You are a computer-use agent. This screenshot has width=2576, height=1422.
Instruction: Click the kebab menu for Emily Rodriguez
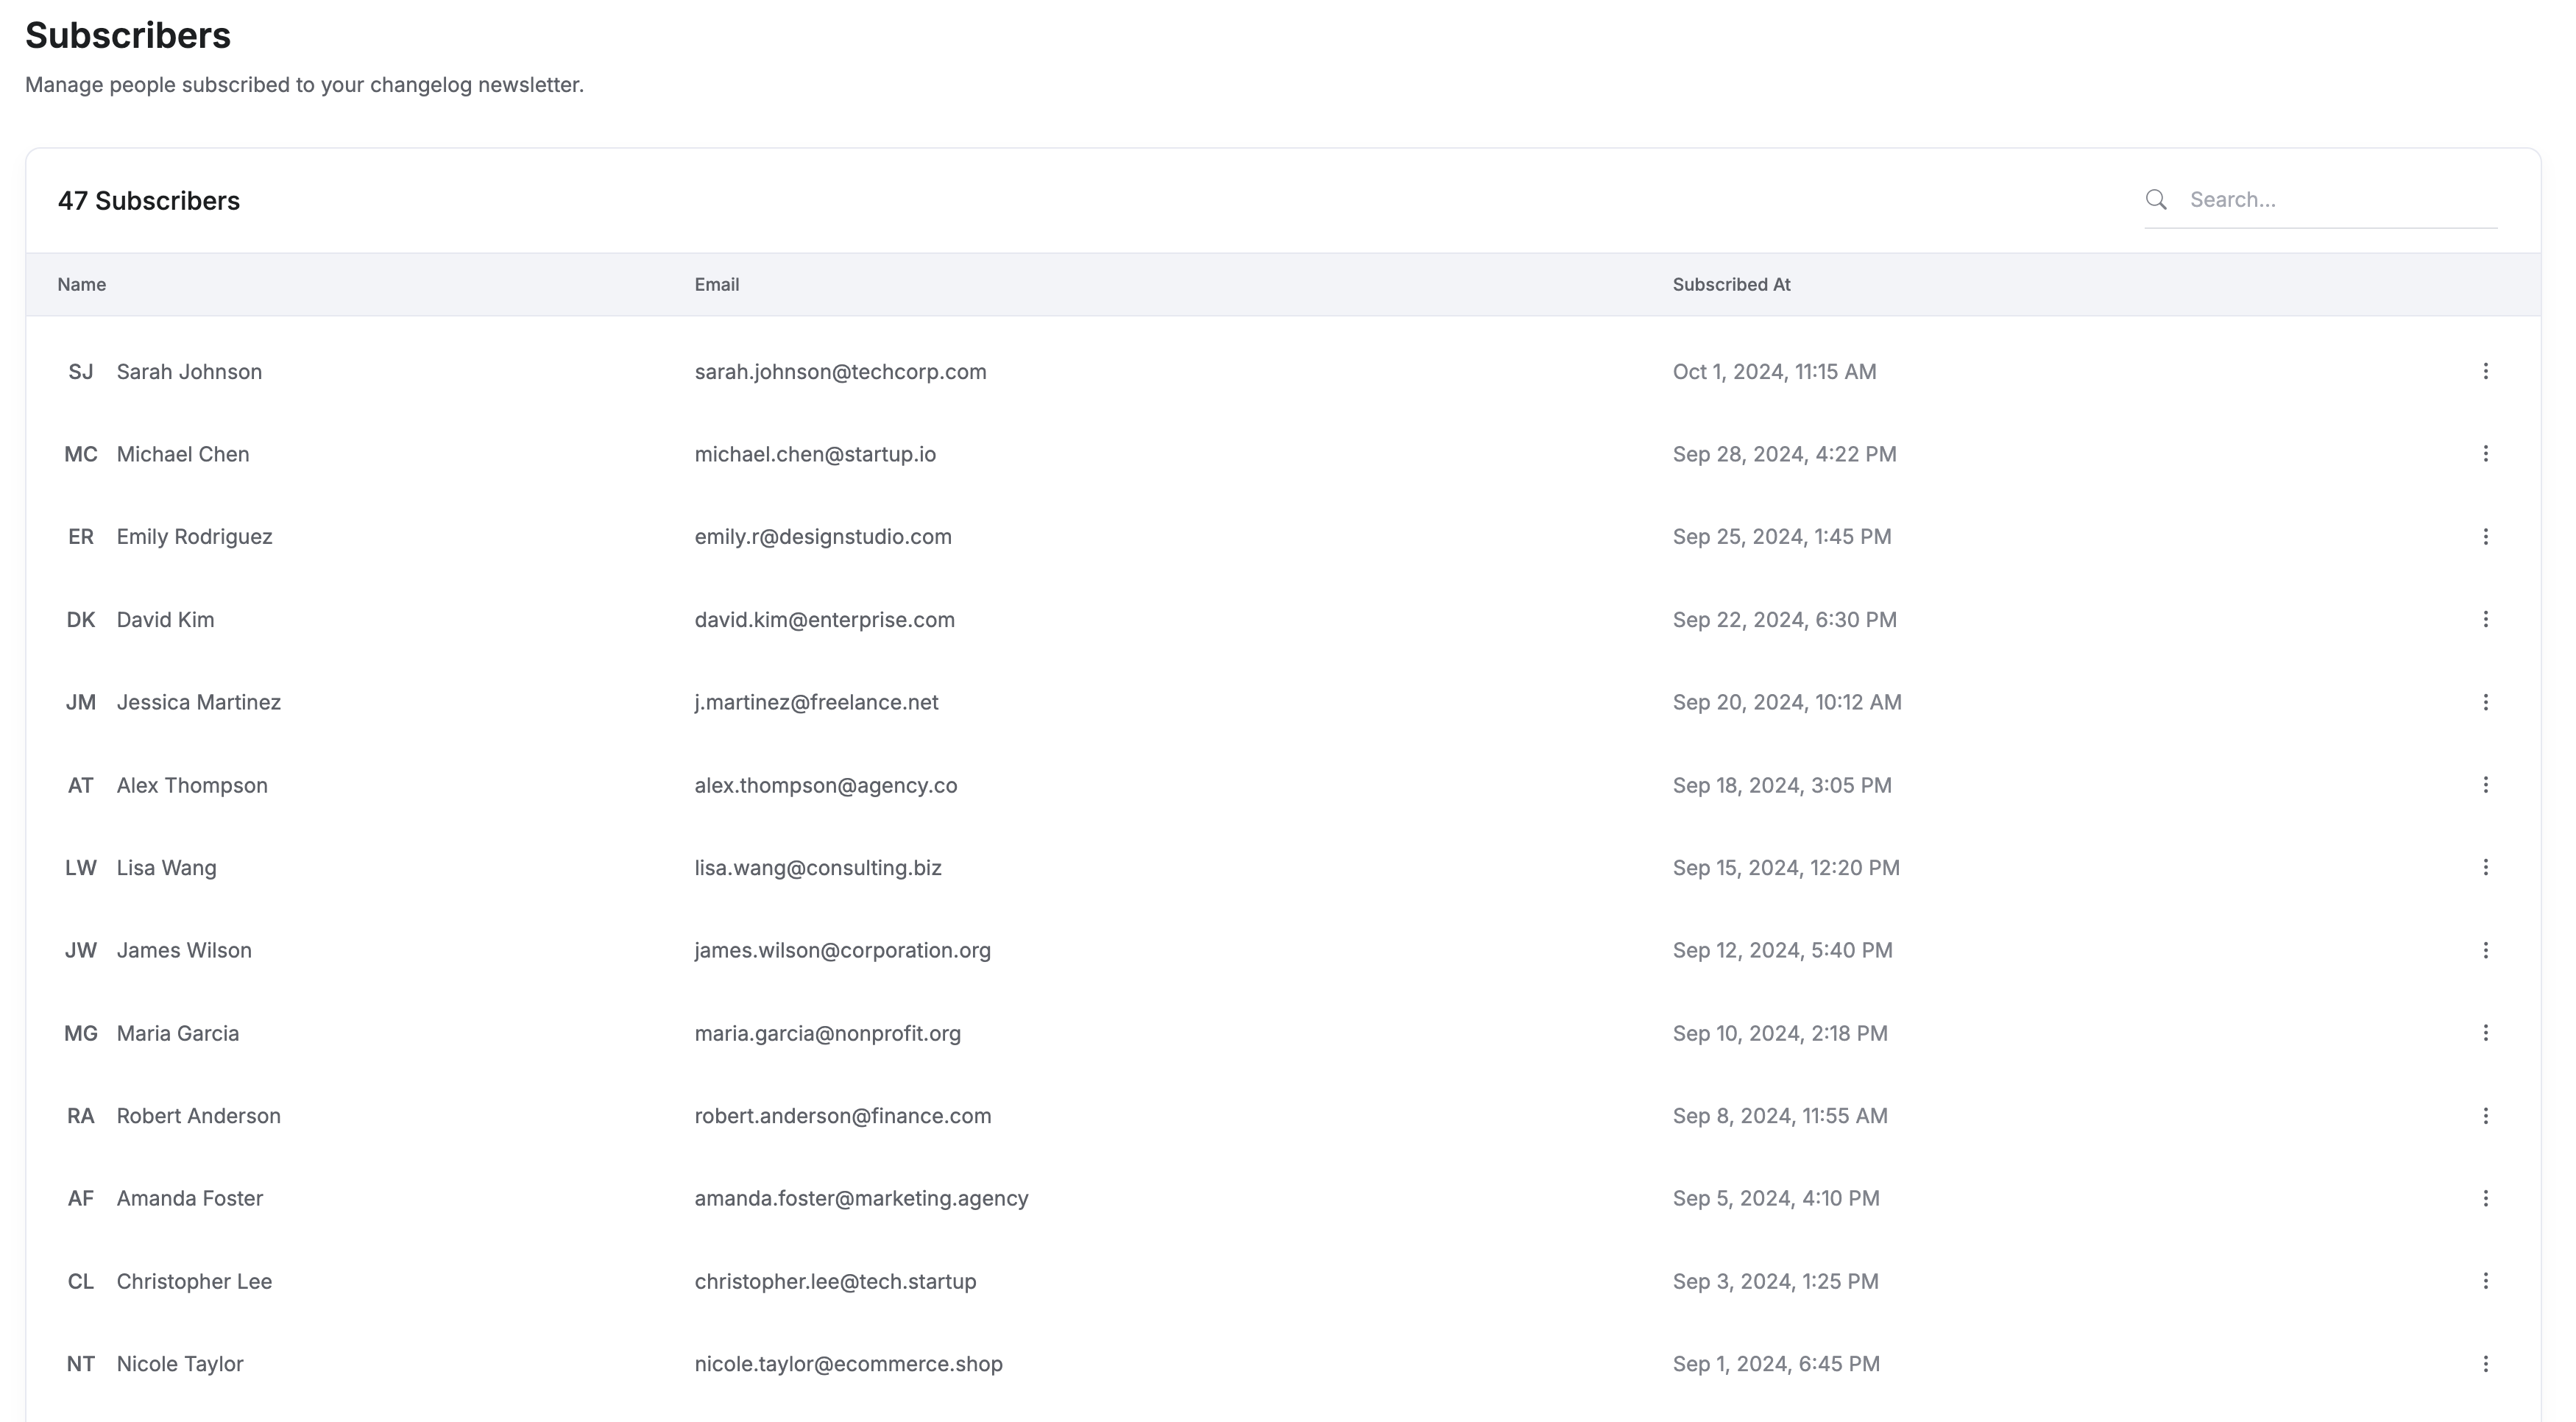click(x=2485, y=537)
